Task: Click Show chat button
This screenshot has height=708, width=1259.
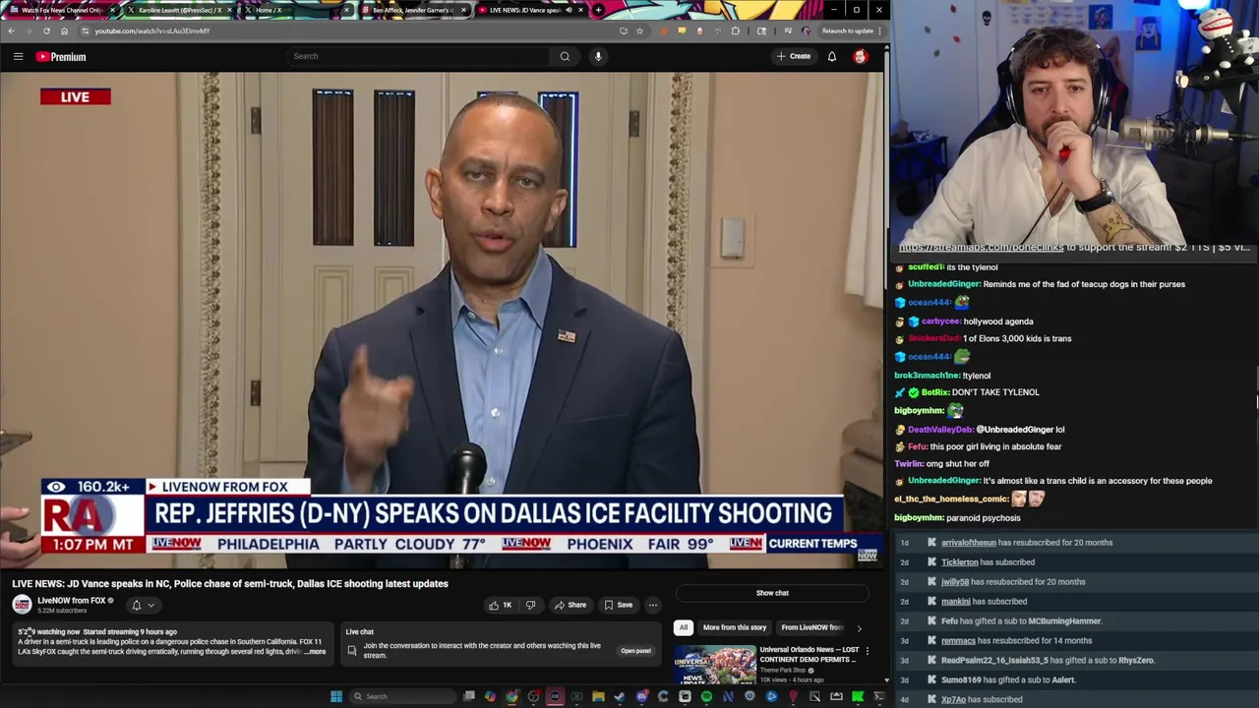Action: tap(772, 593)
